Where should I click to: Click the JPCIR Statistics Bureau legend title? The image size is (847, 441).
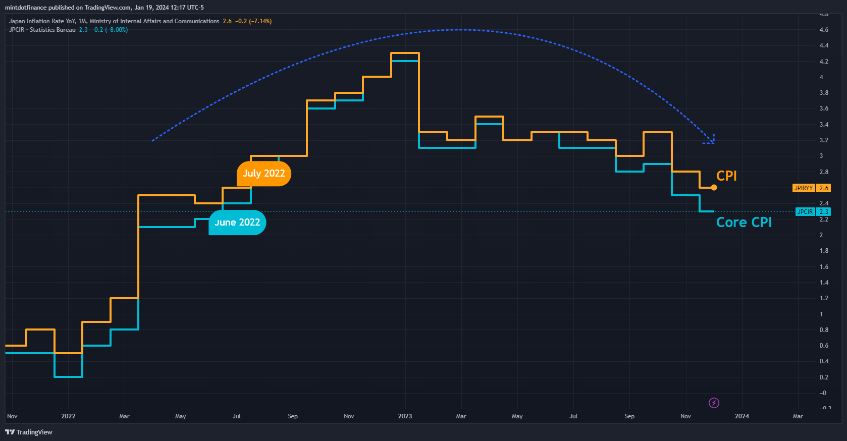(42, 30)
